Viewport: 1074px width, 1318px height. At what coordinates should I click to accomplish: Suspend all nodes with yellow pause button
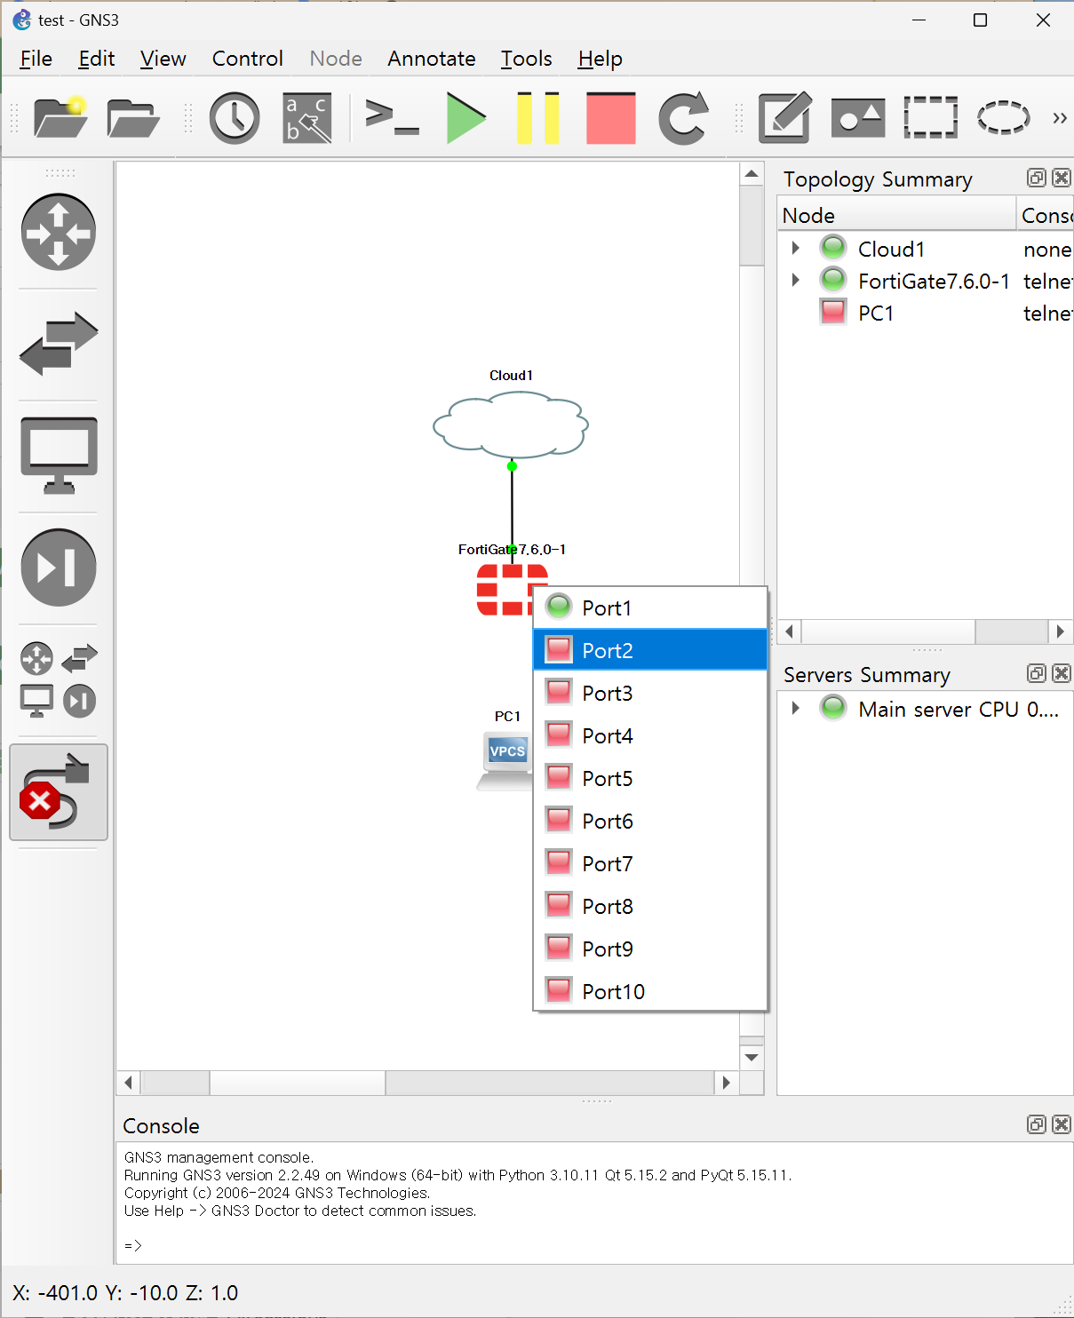(538, 117)
